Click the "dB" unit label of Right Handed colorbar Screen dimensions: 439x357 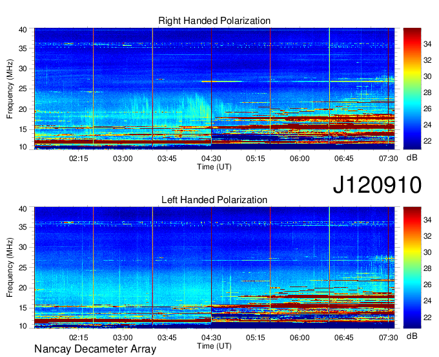coord(412,158)
